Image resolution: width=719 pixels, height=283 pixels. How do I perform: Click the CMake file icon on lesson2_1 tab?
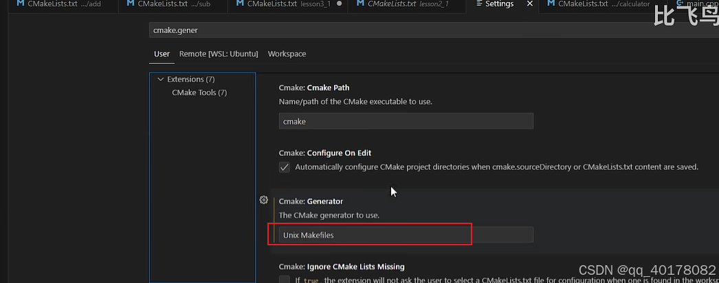point(359,3)
